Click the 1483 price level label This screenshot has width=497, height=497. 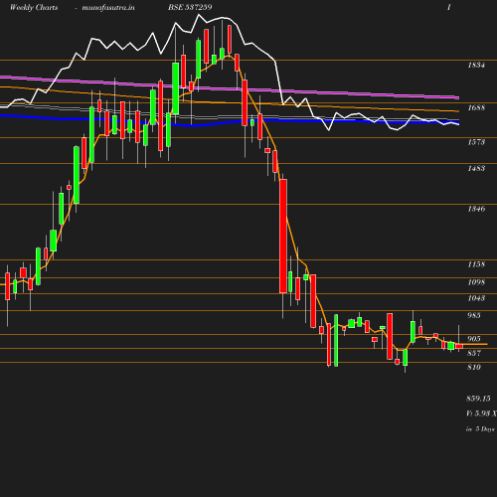coord(476,168)
